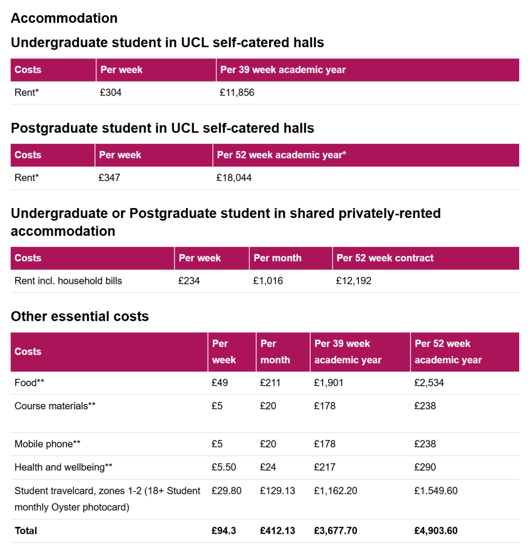Click the Food** row label
This screenshot has width=531, height=555.
[x=29, y=383]
